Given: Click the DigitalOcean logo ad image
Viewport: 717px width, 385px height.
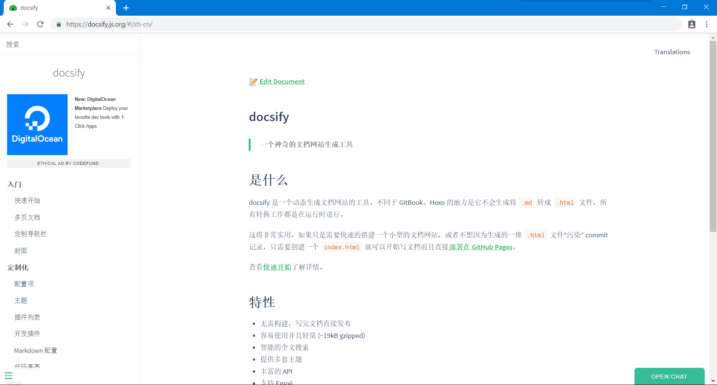Looking at the screenshot, I should (x=37, y=124).
